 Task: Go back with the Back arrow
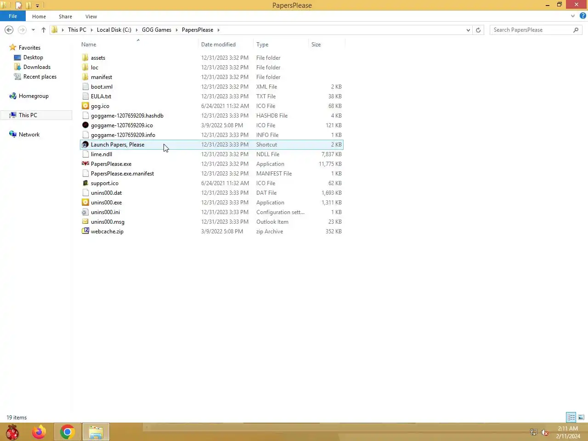[x=9, y=30]
